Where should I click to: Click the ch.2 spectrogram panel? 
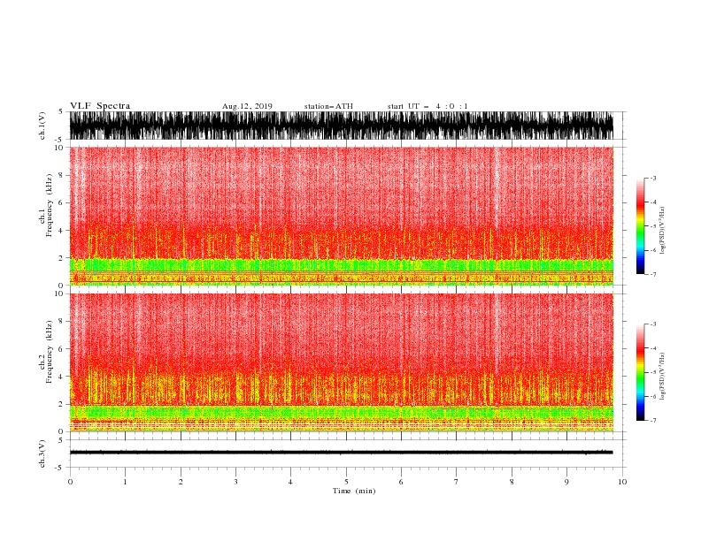342,362
